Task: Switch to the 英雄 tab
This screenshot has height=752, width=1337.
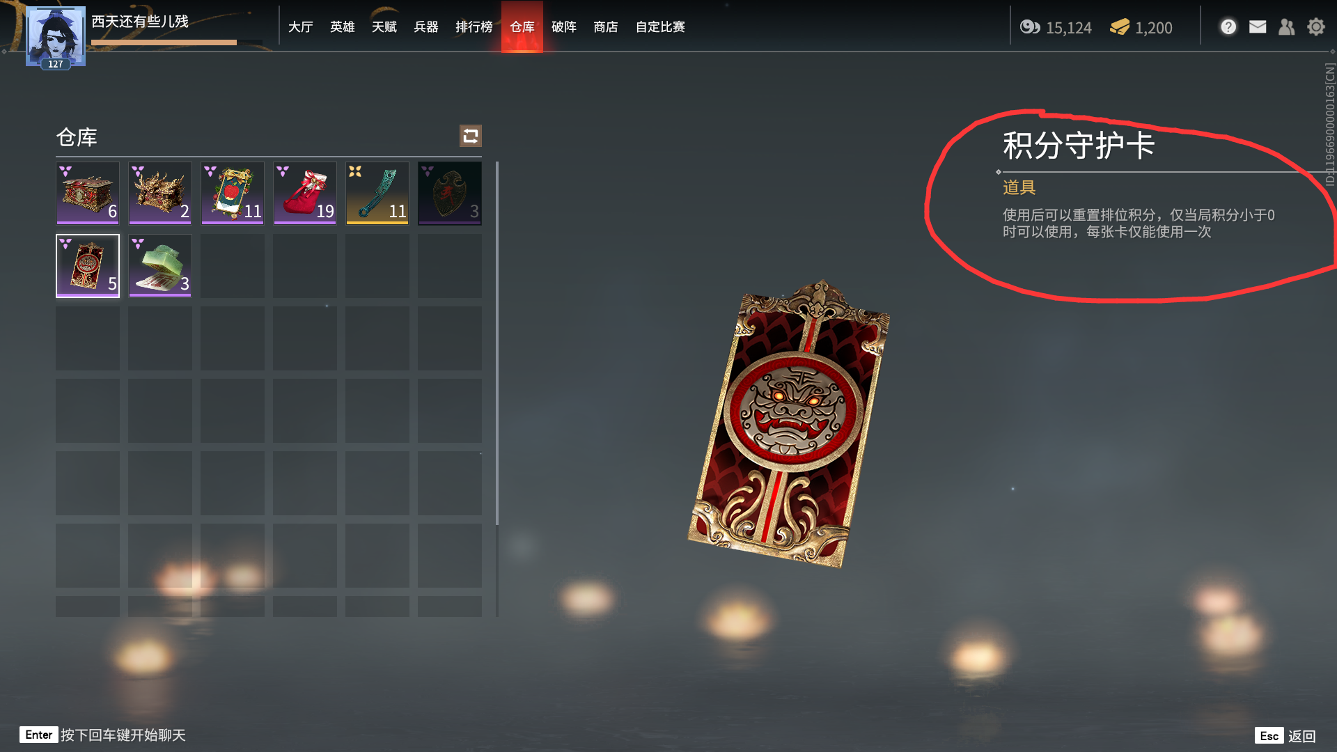Action: [343, 26]
